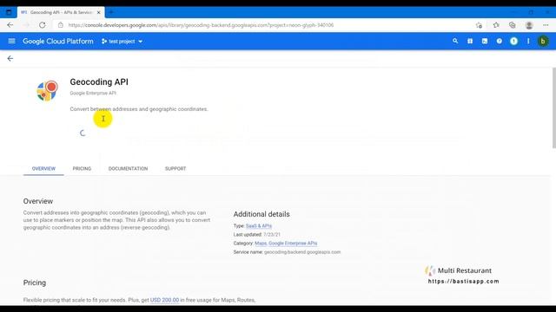
Task: Click the 'Google Enterprise API' subtitle text
Action: (93, 93)
